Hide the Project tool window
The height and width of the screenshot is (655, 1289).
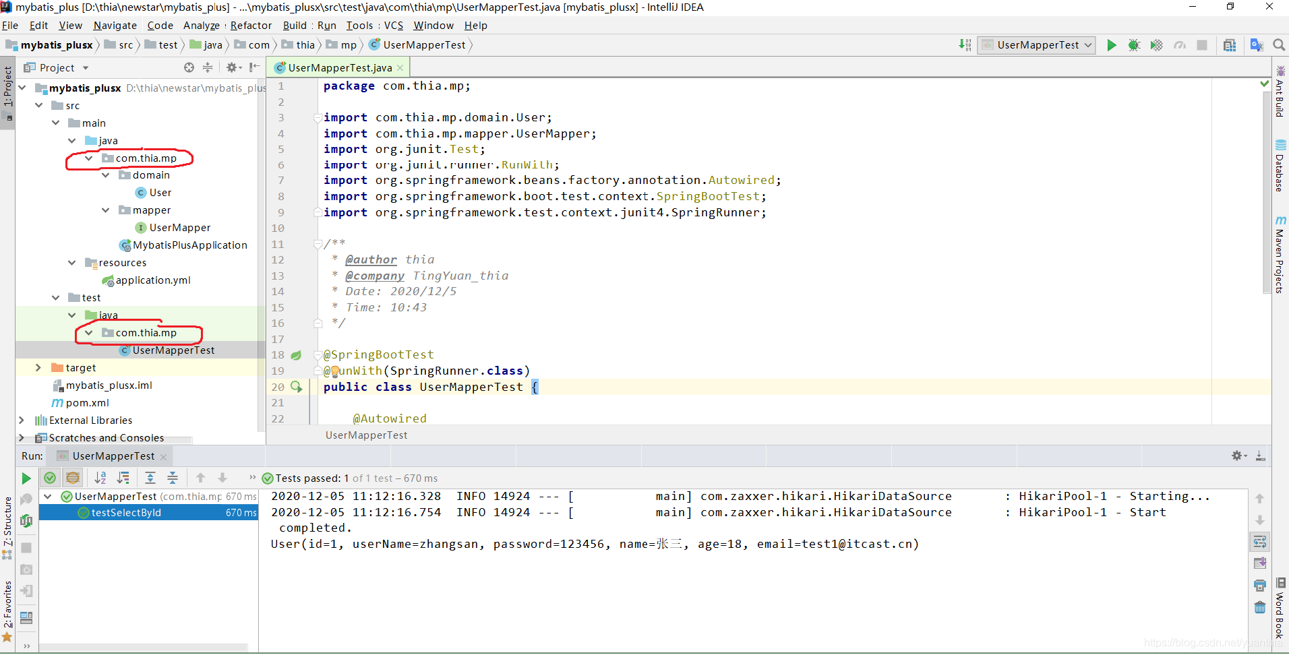click(254, 67)
